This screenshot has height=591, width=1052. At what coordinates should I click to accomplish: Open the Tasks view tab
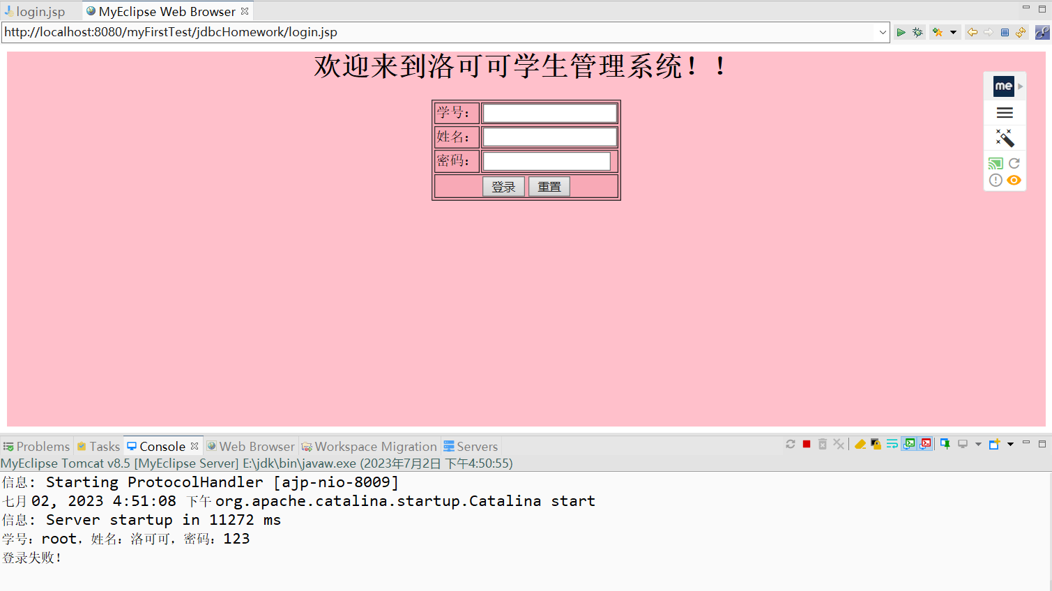[98, 446]
